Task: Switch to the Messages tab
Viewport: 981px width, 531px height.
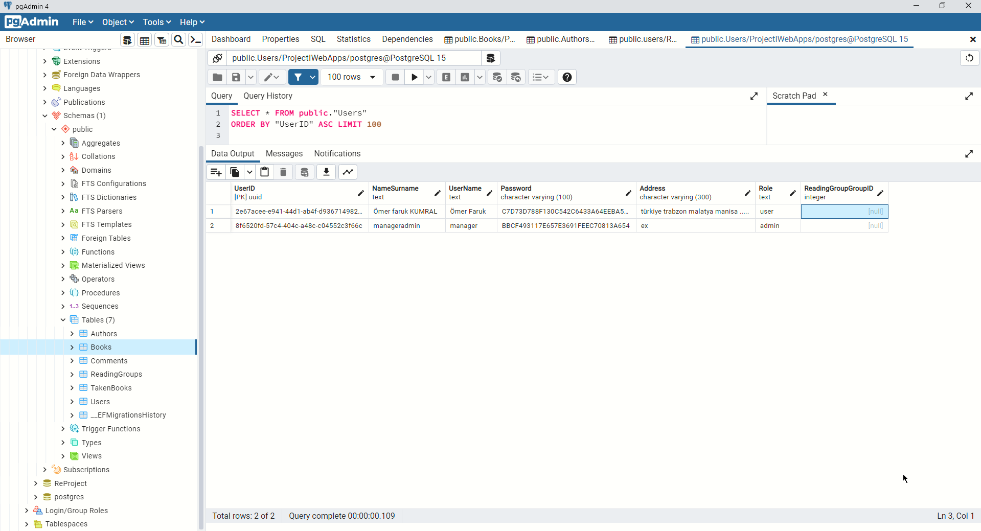Action: [284, 154]
